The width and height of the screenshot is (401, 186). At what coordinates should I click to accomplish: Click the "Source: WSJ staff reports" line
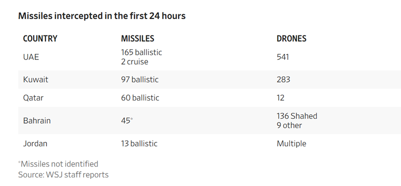(63, 174)
